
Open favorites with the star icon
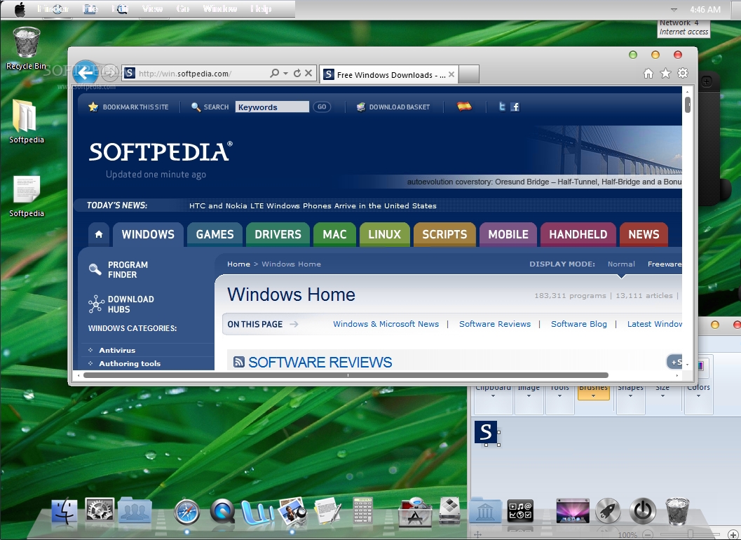click(x=665, y=74)
